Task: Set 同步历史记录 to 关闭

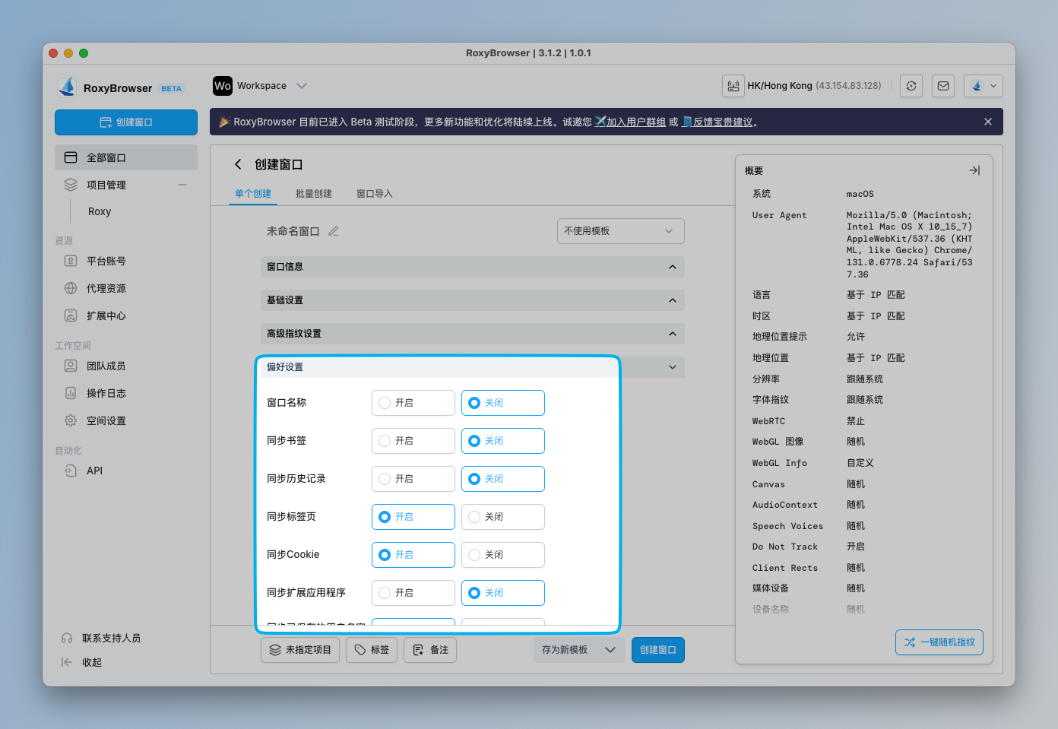Action: (x=503, y=479)
